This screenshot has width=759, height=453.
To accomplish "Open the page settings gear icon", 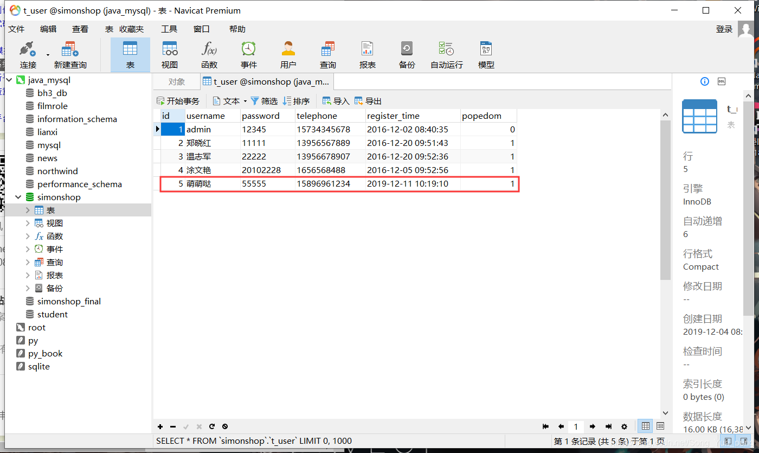I will pyautogui.click(x=624, y=426).
